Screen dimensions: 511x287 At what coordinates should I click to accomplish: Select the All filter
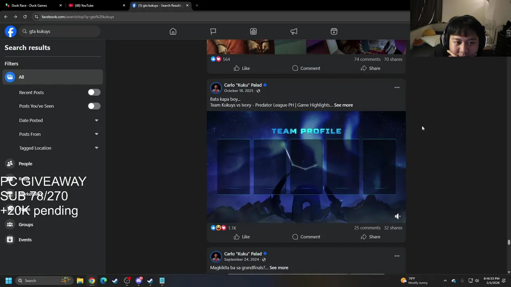coord(53,77)
